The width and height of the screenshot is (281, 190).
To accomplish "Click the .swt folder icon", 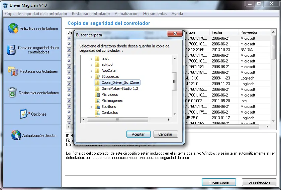I will 97,58.
